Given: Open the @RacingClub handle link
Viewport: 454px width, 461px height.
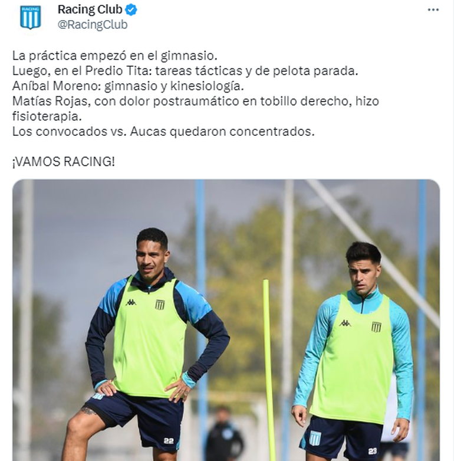Looking at the screenshot, I should (93, 24).
